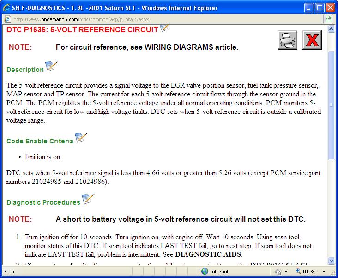Click the Code Enable Criteria heading
Screen dimensions: 338x278
pos(40,141)
